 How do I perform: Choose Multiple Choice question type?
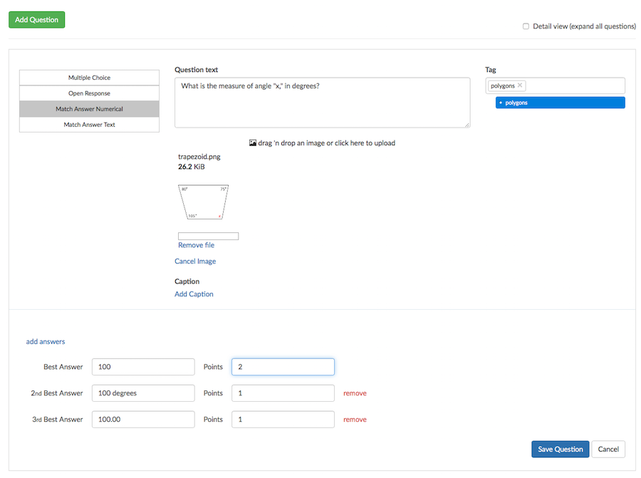[89, 77]
